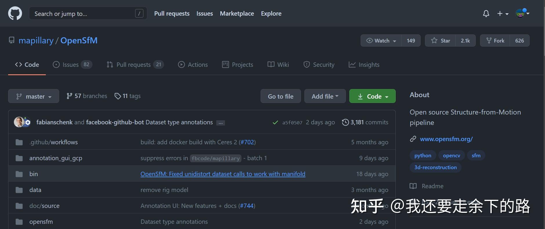Click the search or jump to field

(x=88, y=13)
